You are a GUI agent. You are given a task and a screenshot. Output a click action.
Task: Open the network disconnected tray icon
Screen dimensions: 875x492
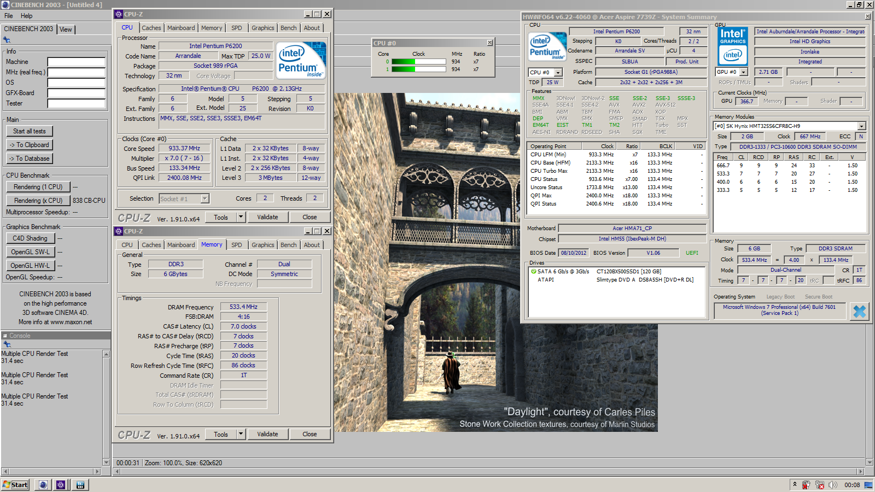tap(820, 484)
